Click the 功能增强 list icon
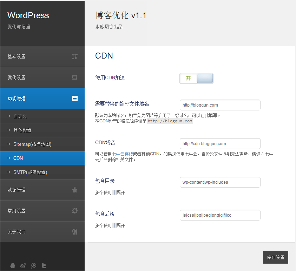 (x=75, y=99)
